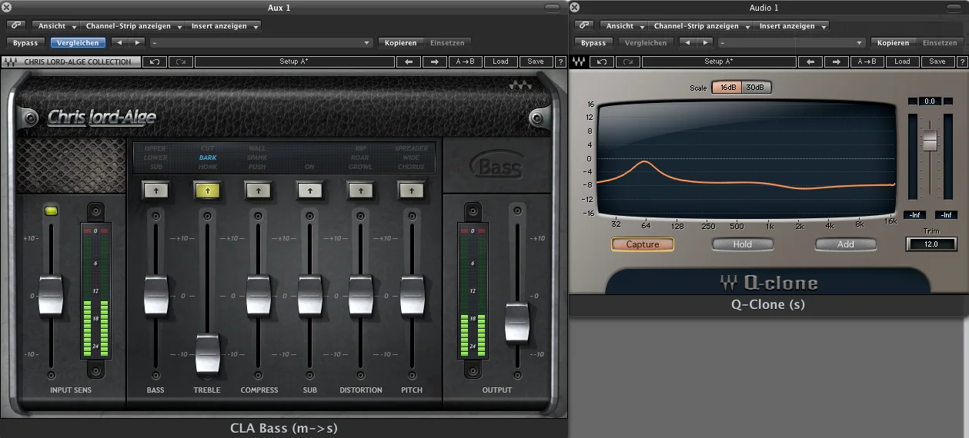The width and height of the screenshot is (969, 438).
Task: Cycle the Bass mode arrow button
Action: [x=155, y=189]
